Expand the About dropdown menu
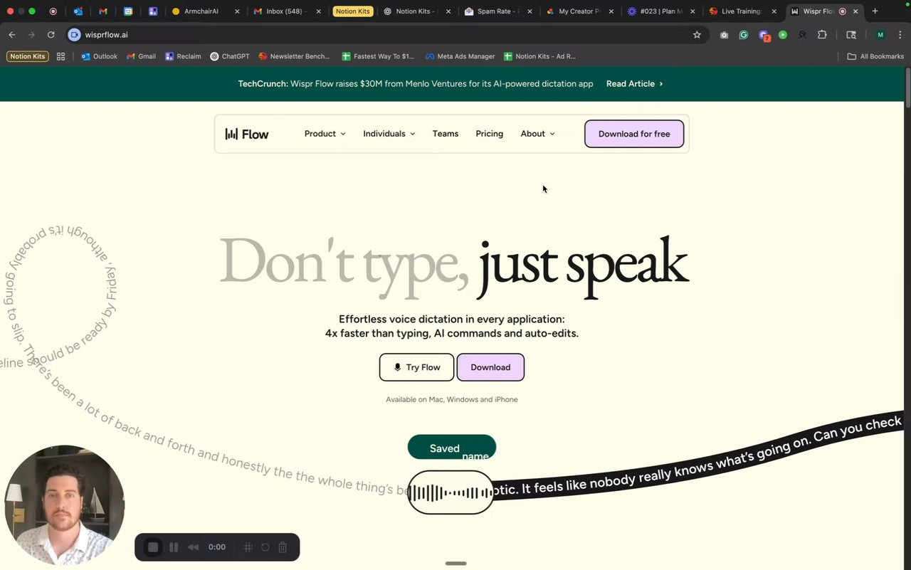The height and width of the screenshot is (570, 911). click(537, 134)
